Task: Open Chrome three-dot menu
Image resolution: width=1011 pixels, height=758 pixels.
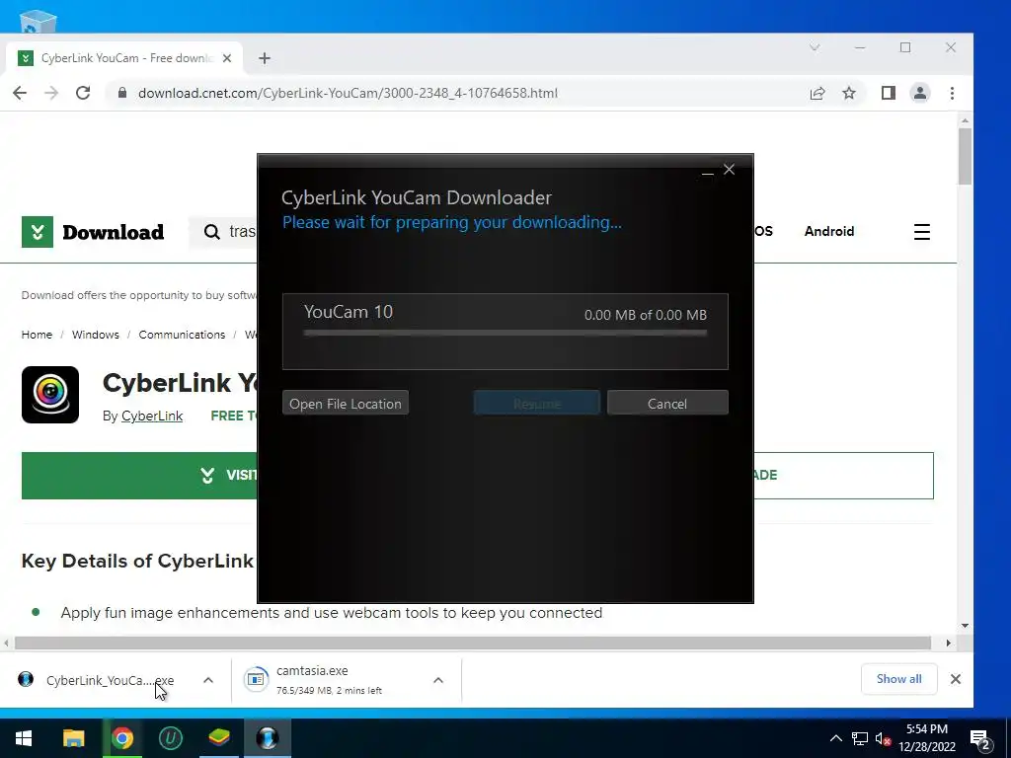Action: tap(952, 93)
